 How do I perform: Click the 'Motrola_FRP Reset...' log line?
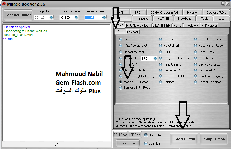coord(19,35)
